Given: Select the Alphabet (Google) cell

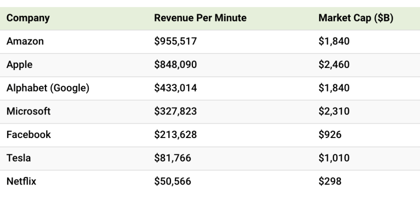Looking at the screenshot, I should (x=48, y=88).
